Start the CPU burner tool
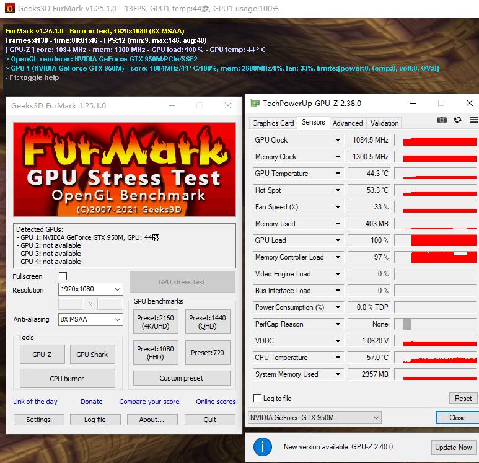The width and height of the screenshot is (479, 463). [67, 379]
